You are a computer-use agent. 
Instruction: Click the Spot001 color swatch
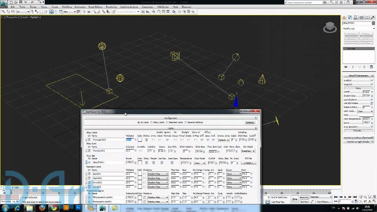140,174
